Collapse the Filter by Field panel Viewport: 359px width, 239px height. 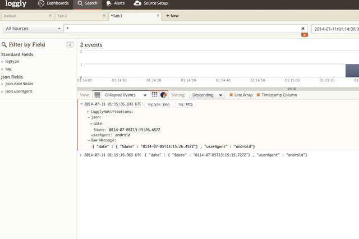click(x=70, y=45)
